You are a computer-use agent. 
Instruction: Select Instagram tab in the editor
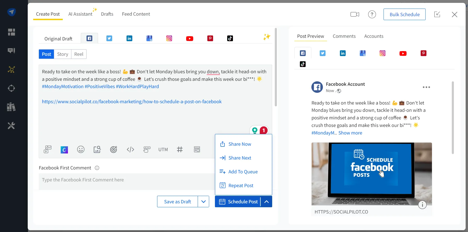169,38
